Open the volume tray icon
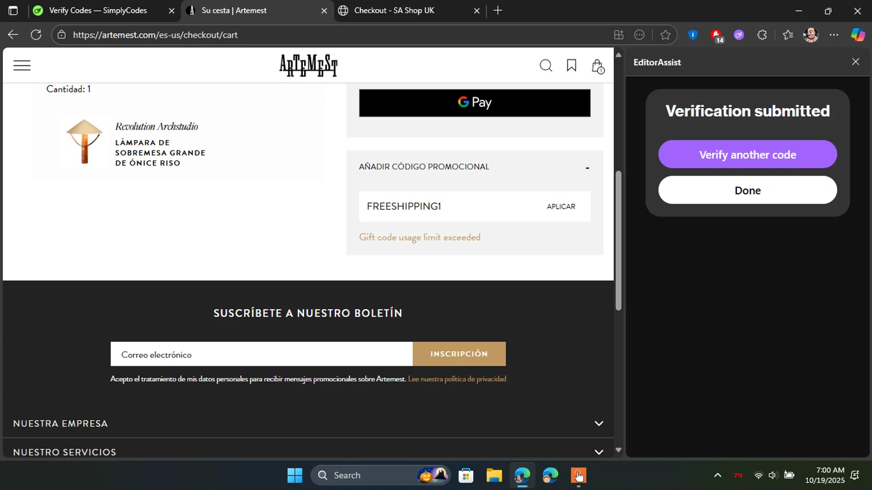The height and width of the screenshot is (490, 872). click(x=773, y=475)
